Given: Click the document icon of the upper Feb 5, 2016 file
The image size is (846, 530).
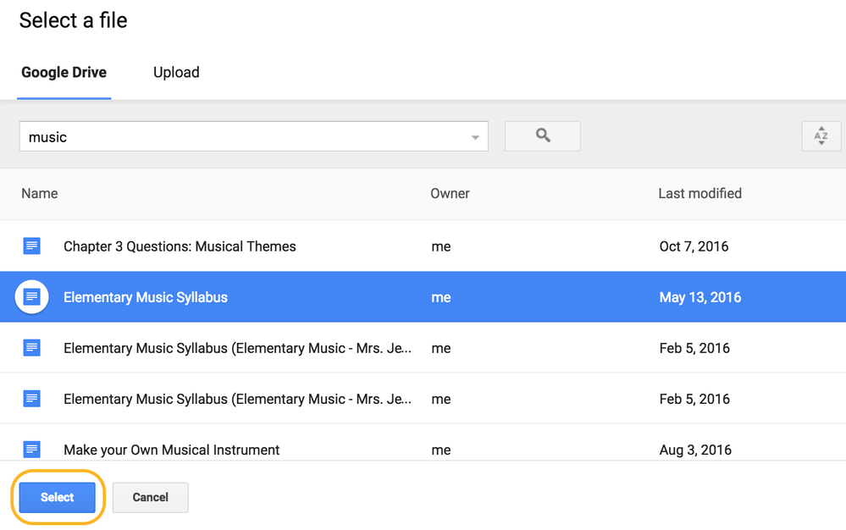Looking at the screenshot, I should point(32,348).
